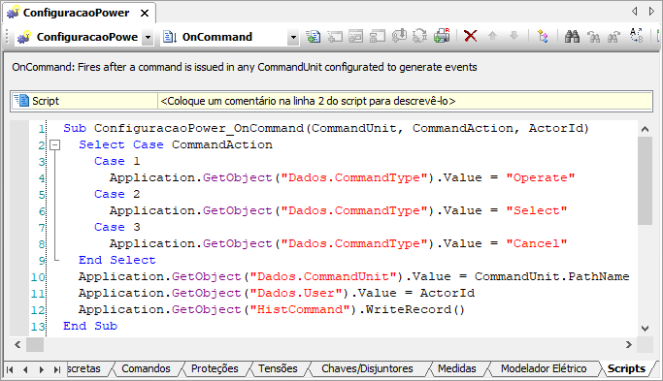
Task: Jump to first bottom tab
Action: [x=10, y=369]
